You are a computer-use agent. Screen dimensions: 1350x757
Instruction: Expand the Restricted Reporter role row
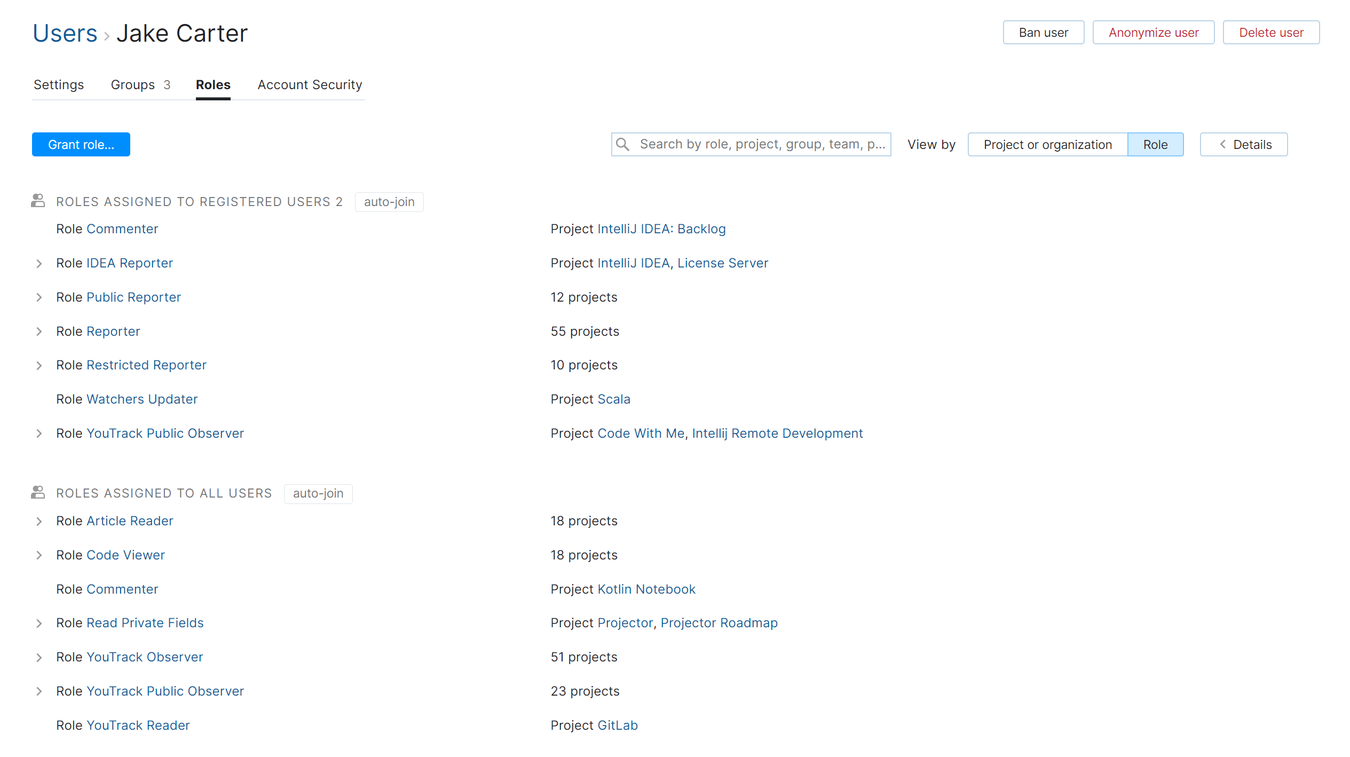(x=39, y=365)
